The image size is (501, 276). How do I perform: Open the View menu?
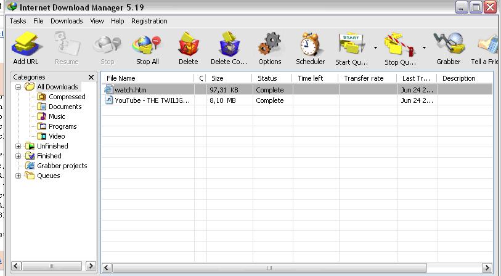coord(97,21)
